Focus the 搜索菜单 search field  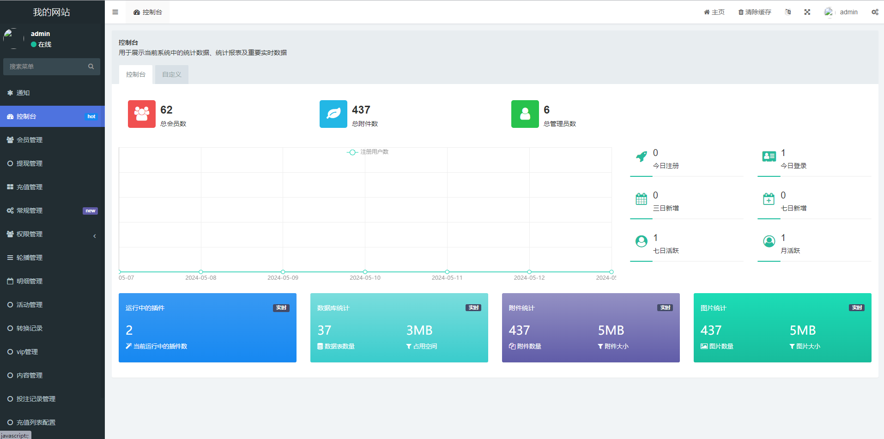tap(46, 66)
